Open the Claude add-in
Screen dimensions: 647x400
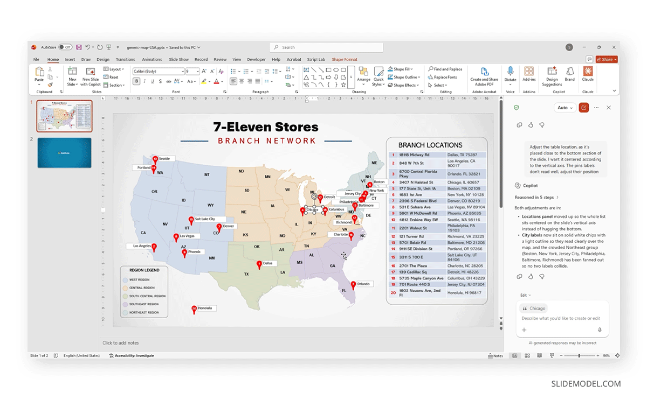(x=588, y=74)
